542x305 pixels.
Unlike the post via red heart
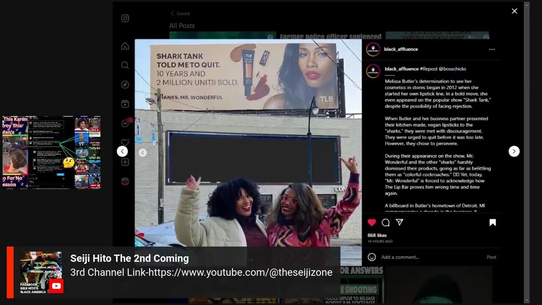click(372, 222)
